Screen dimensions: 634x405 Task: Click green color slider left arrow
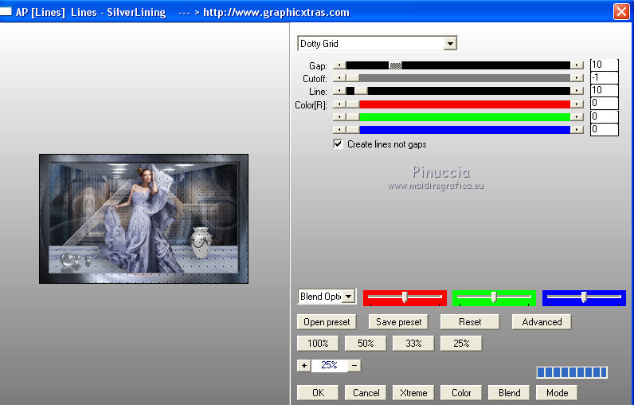339,117
